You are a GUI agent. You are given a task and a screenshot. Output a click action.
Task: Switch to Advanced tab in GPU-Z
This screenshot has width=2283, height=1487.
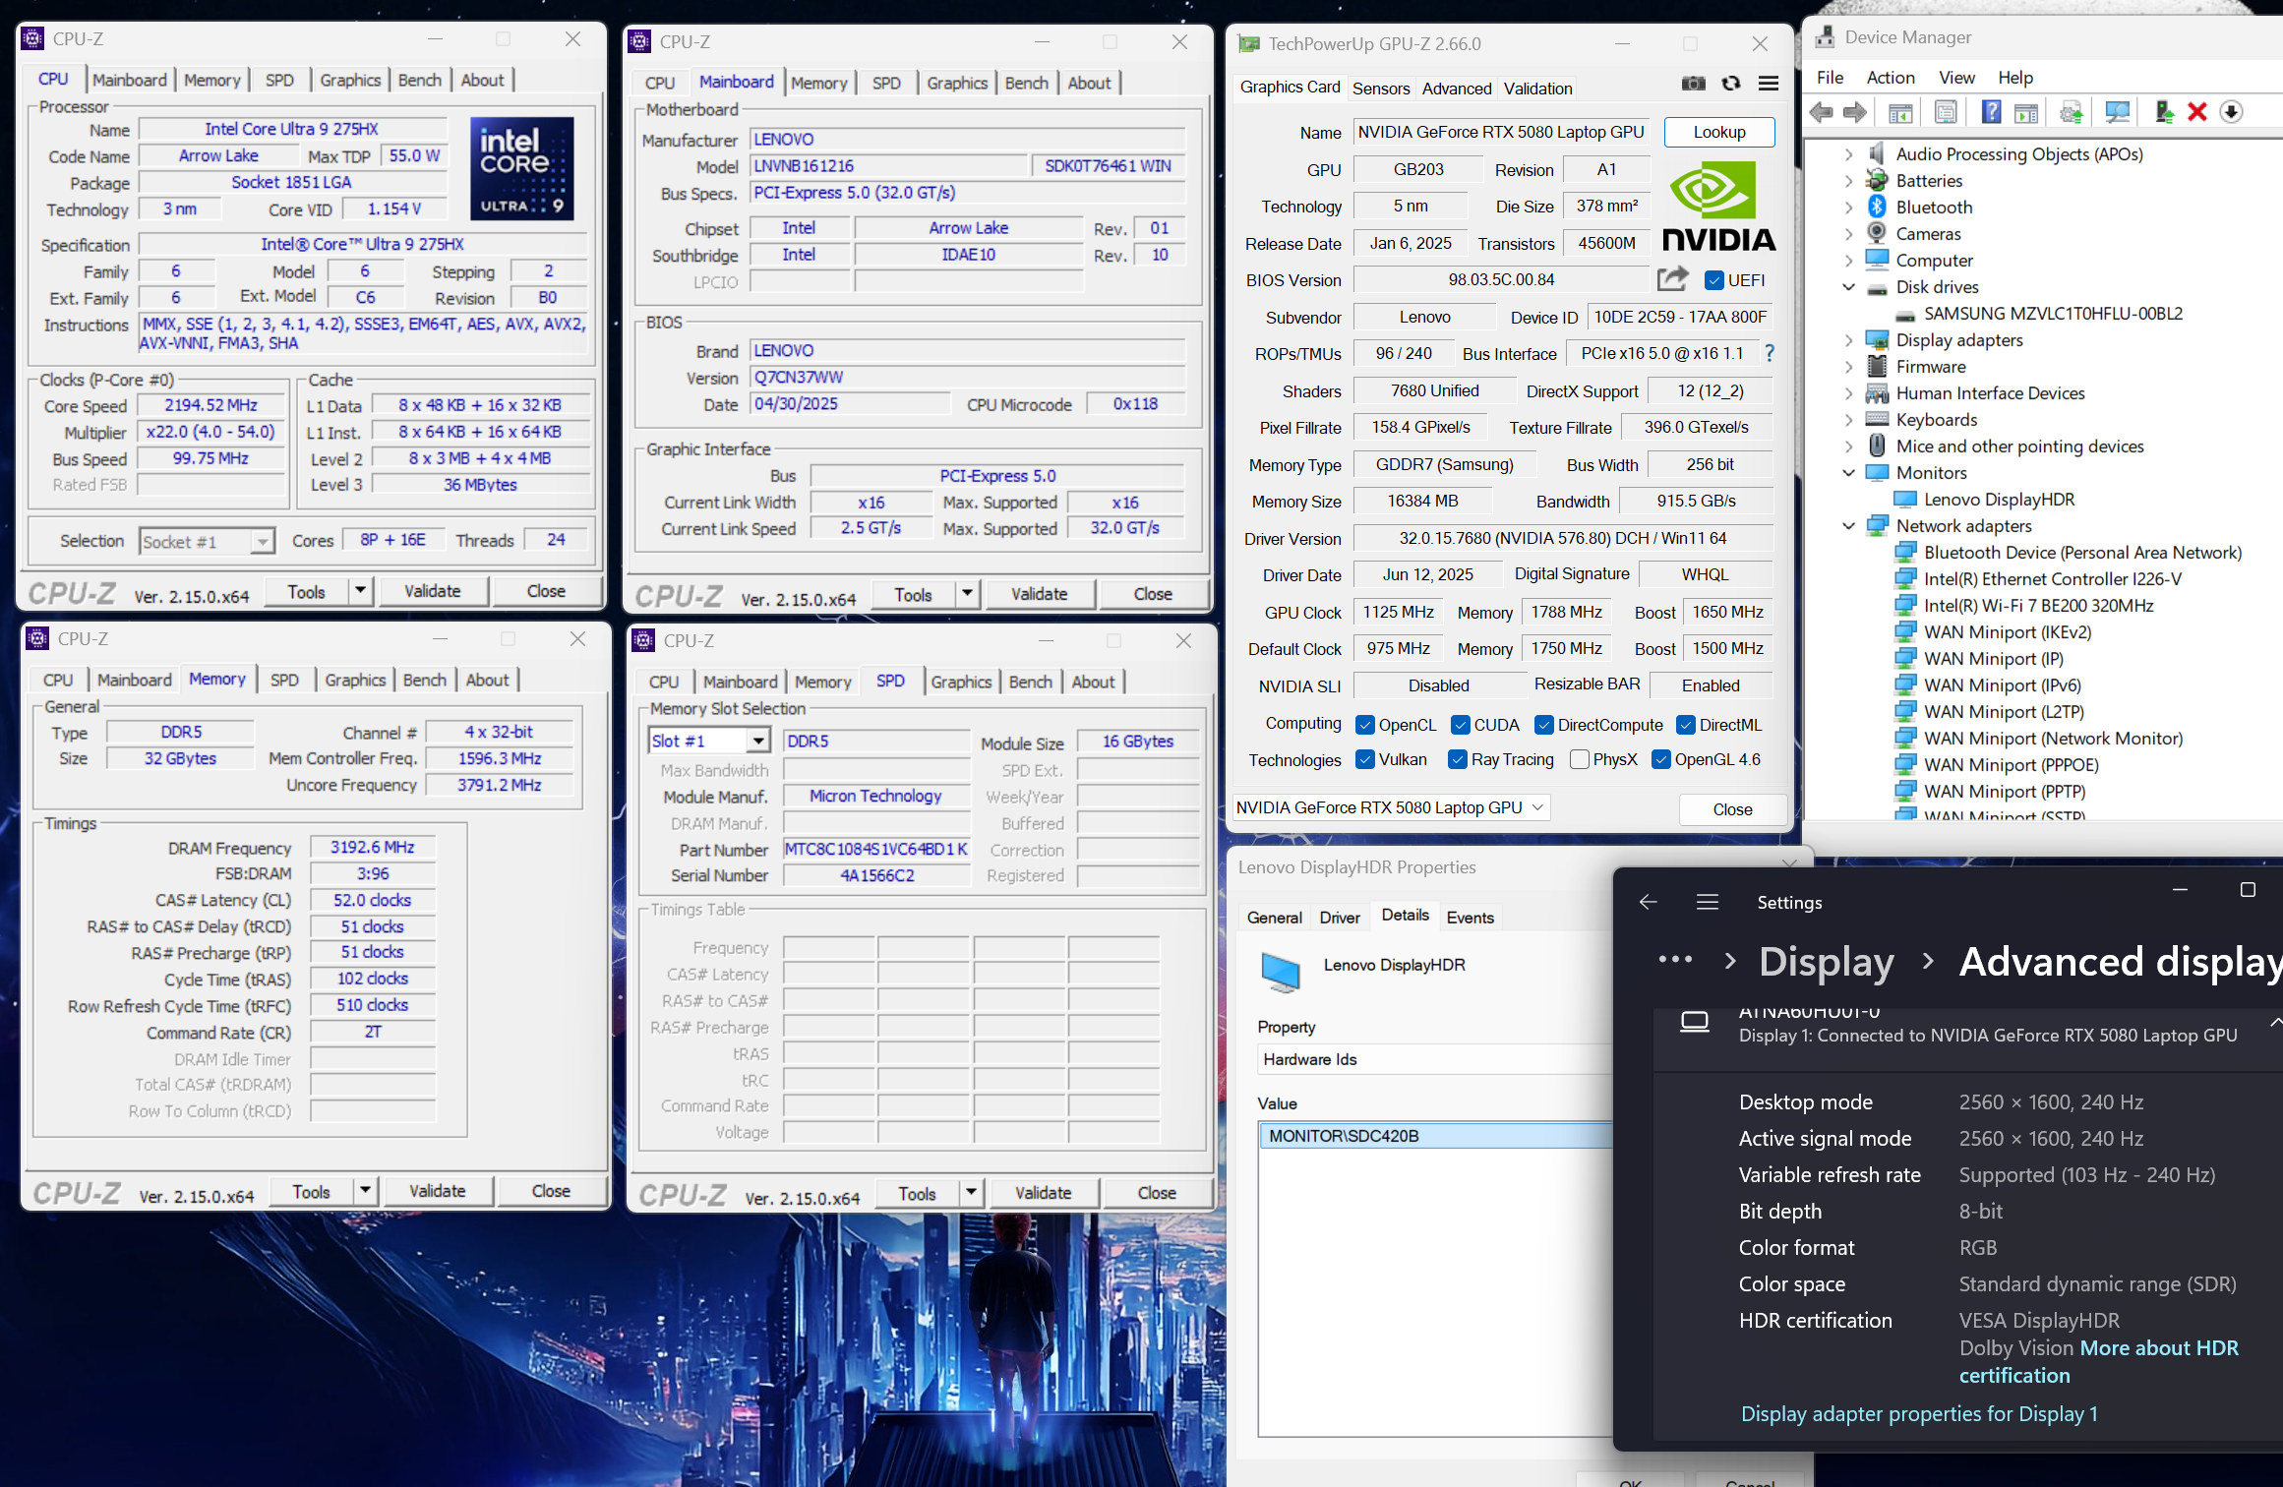pos(1456,89)
